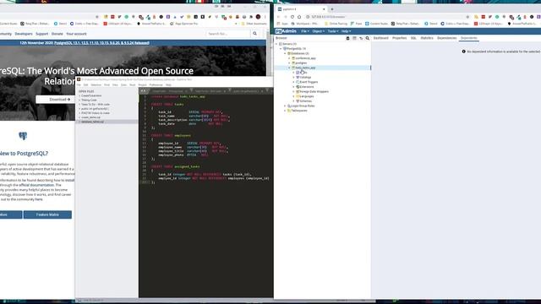The width and height of the screenshot is (541, 304).
Task: Collapse the todo_tasks_app database node
Action: coord(289,68)
